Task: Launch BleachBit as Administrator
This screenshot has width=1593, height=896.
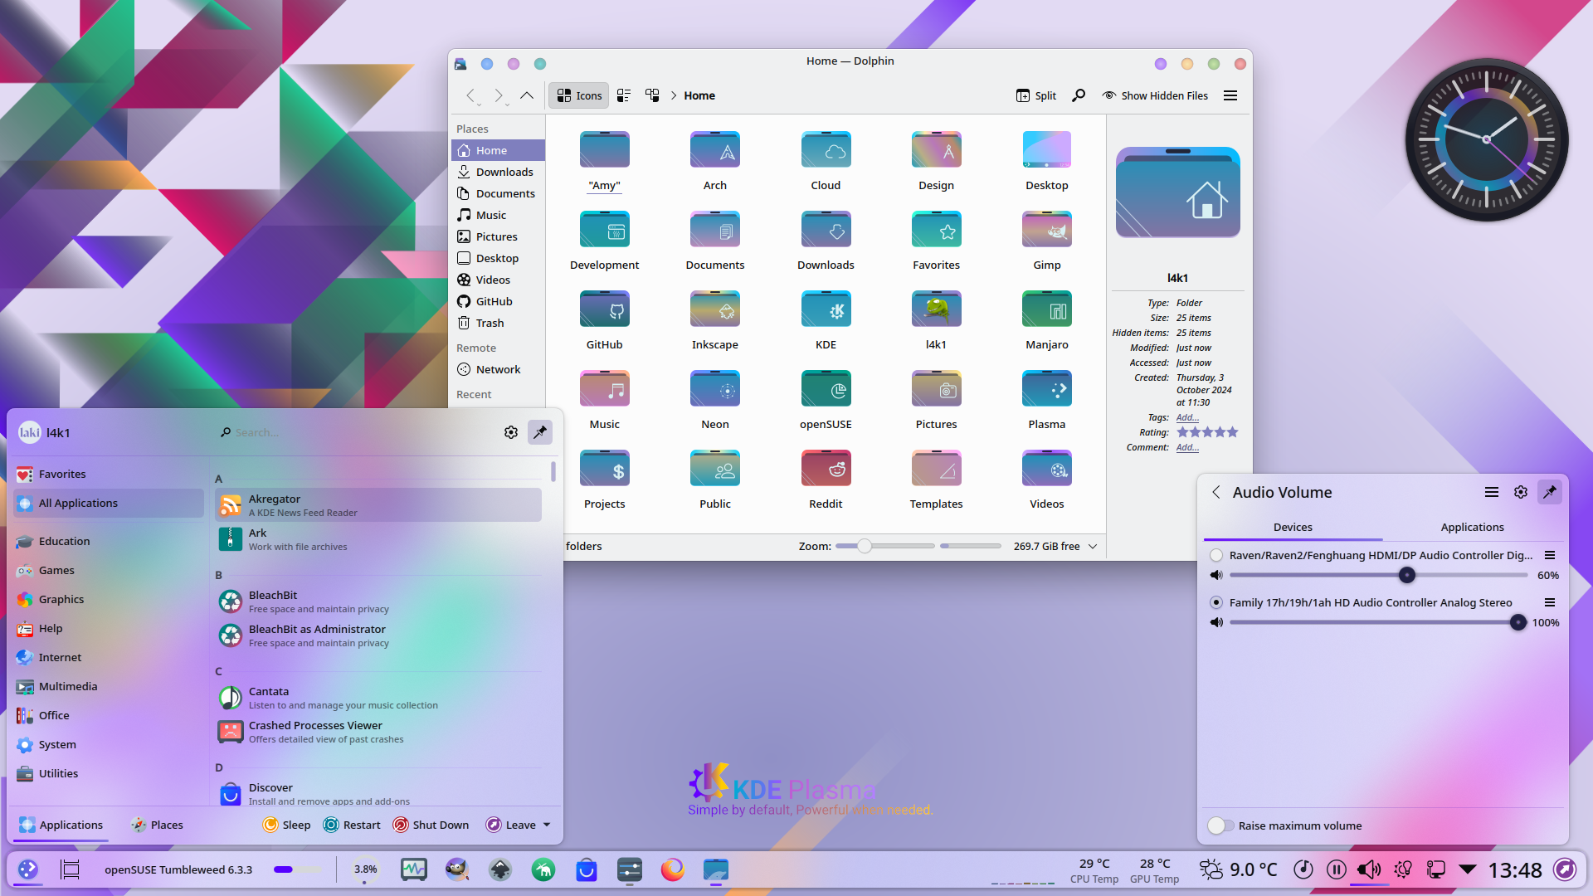Action: pyautogui.click(x=378, y=635)
